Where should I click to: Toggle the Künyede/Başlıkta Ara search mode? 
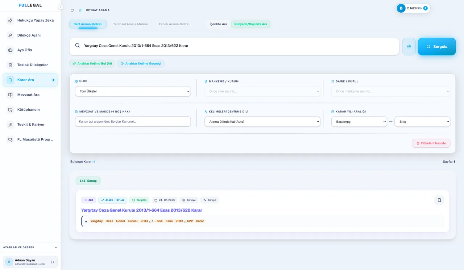pyautogui.click(x=251, y=24)
